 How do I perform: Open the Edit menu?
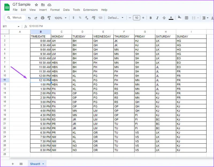pyautogui.click(x=23, y=10)
